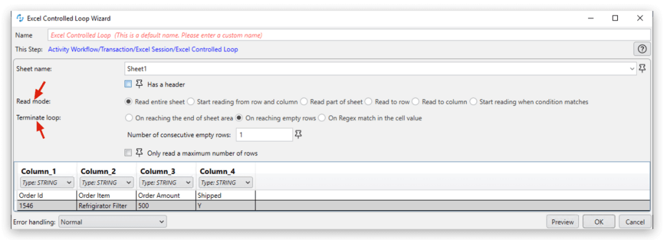Click the help question mark icon
Image resolution: width=664 pixels, height=240 pixels.
[x=642, y=49]
